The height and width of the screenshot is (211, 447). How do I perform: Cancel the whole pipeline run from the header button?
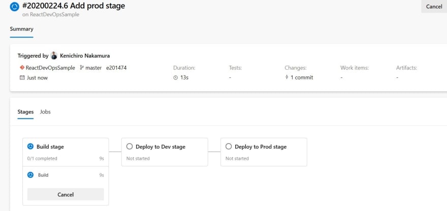[434, 7]
